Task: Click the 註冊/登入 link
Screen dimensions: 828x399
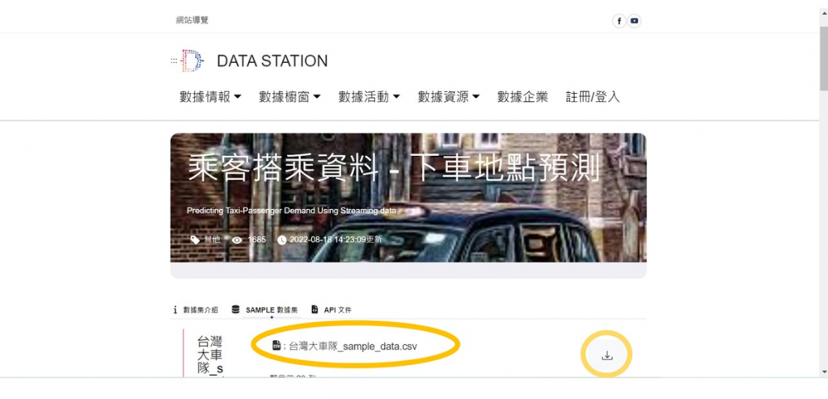Action: [x=593, y=97]
